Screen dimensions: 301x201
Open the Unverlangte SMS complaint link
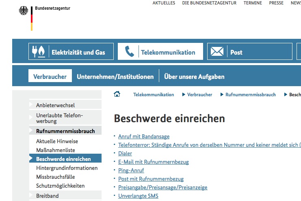coord(138,196)
